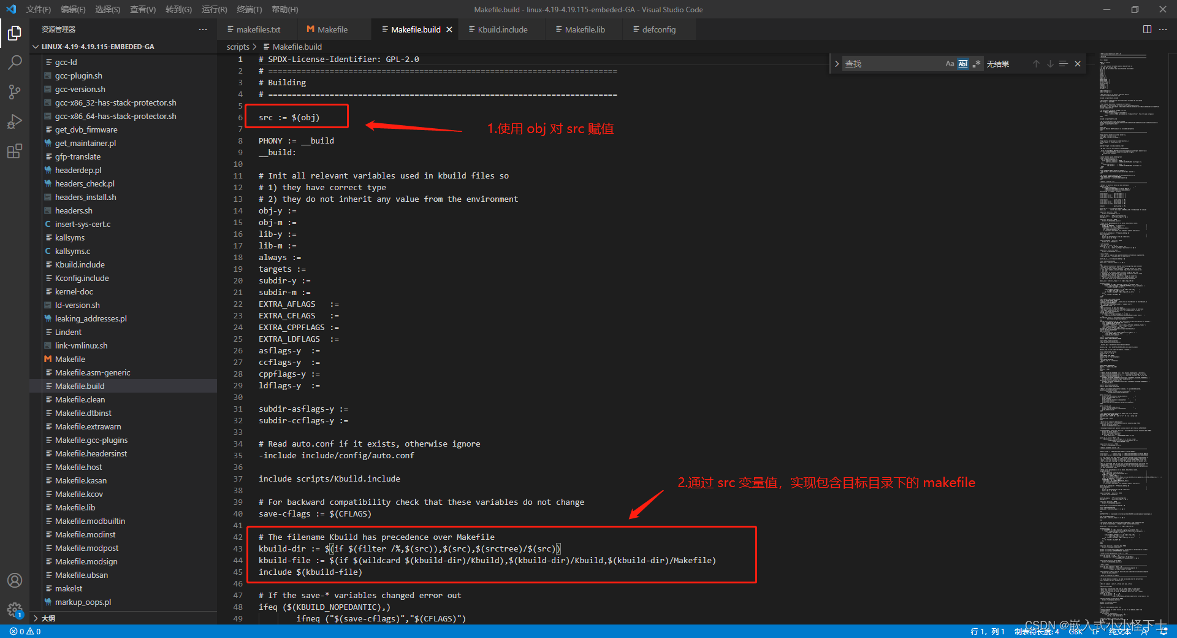Switch to the makefiles.txt tab
Image resolution: width=1177 pixels, height=638 pixels.
pyautogui.click(x=257, y=29)
